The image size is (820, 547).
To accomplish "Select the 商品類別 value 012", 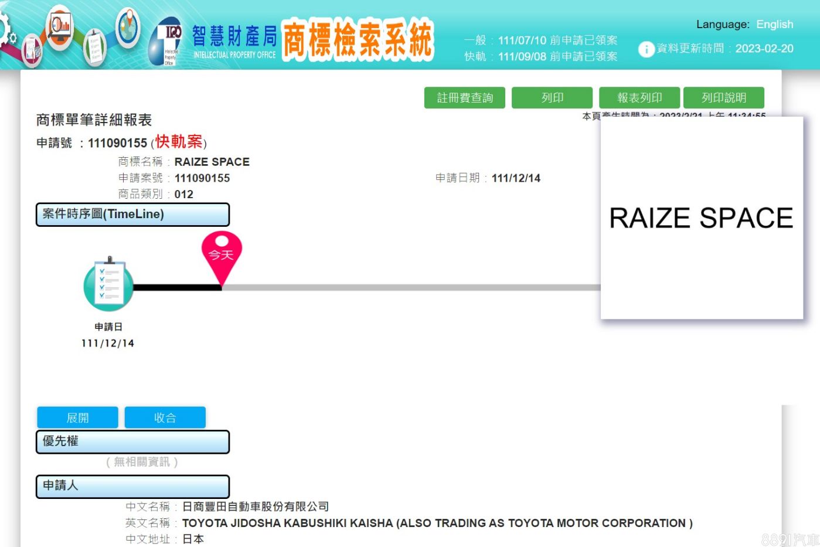I will pos(183,195).
